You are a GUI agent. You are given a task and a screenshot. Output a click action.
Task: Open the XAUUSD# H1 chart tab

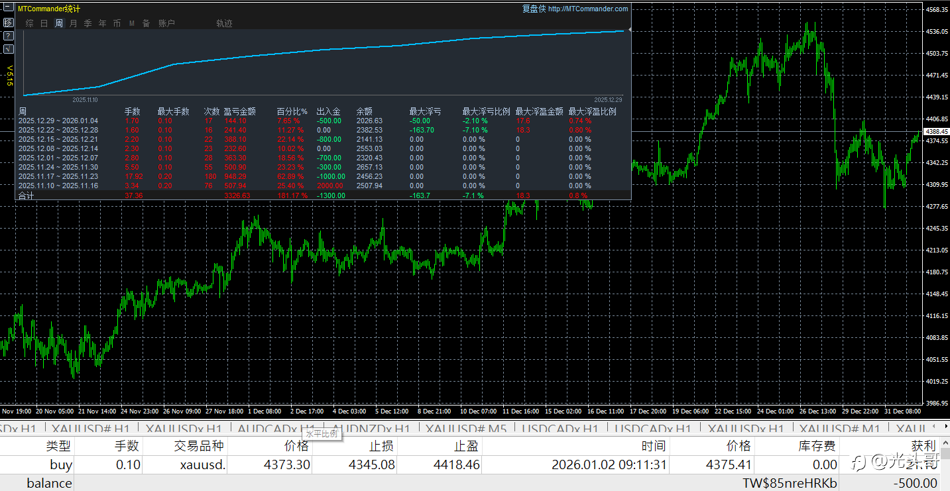pyautogui.click(x=90, y=429)
